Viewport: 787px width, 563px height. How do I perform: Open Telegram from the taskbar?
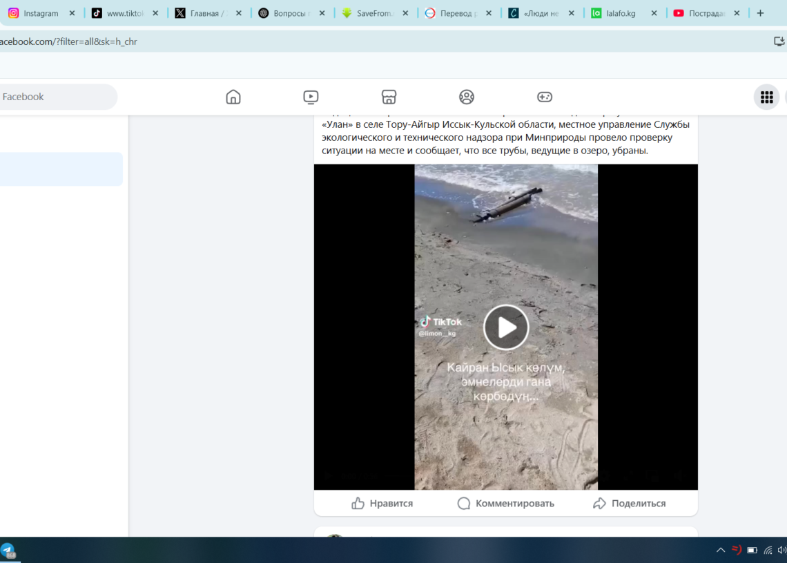click(x=8, y=551)
